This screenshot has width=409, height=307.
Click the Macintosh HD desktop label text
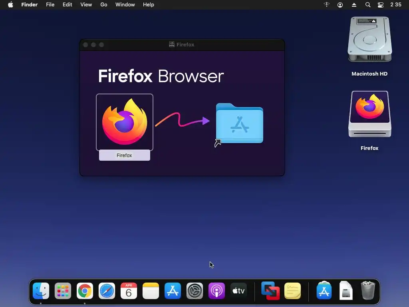[369, 74]
